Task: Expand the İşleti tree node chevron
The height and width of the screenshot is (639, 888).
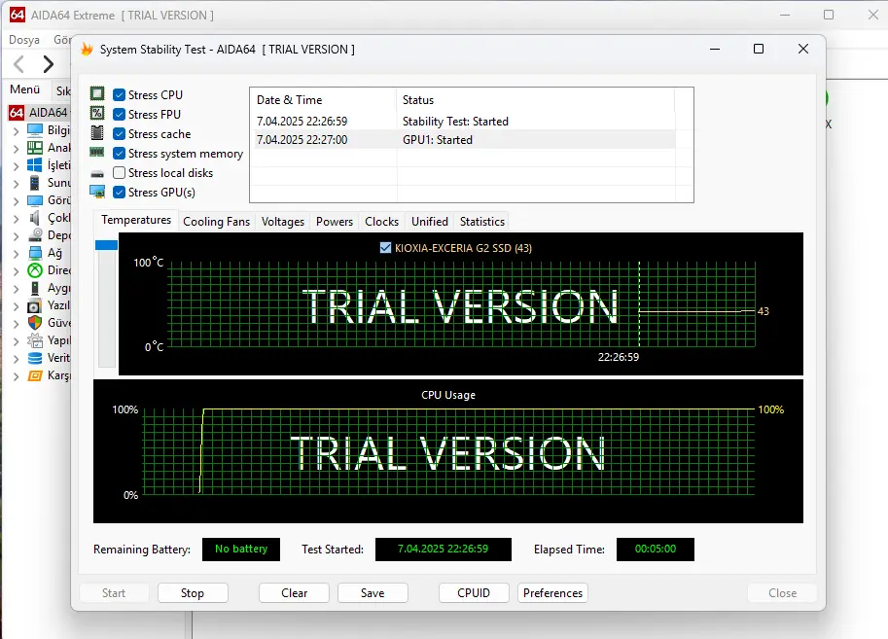Action: click(16, 166)
